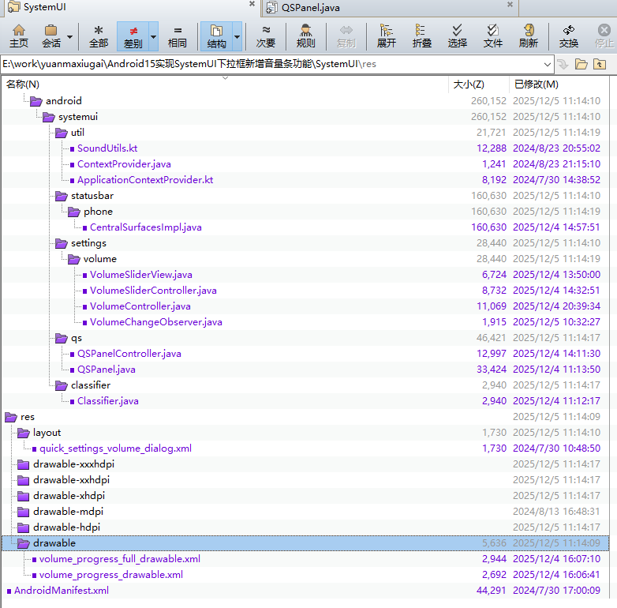Toggle 次要 minor differences
The width and height of the screenshot is (617, 608).
pyautogui.click(x=266, y=36)
